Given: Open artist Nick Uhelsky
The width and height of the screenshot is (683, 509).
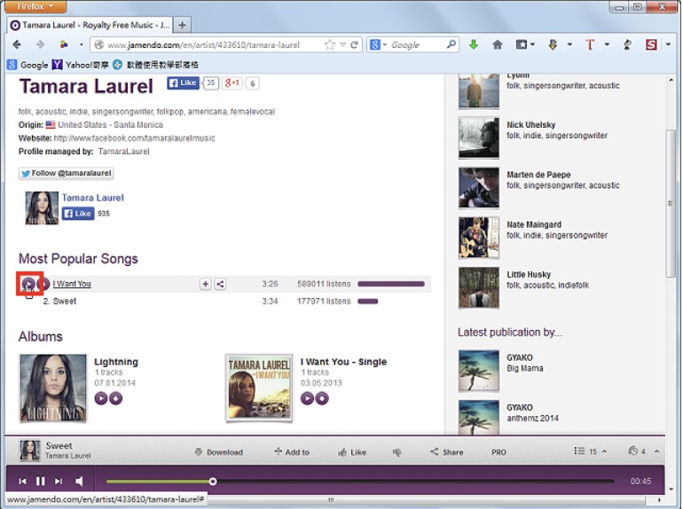Looking at the screenshot, I should point(531,124).
